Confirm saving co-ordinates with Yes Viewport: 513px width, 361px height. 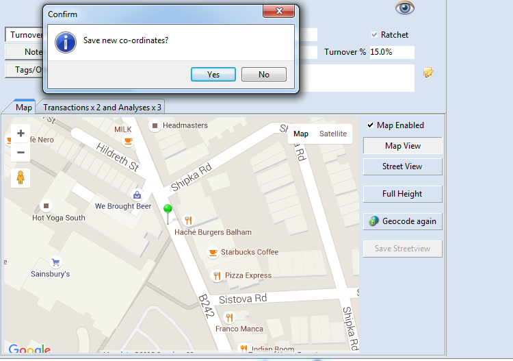(213, 75)
